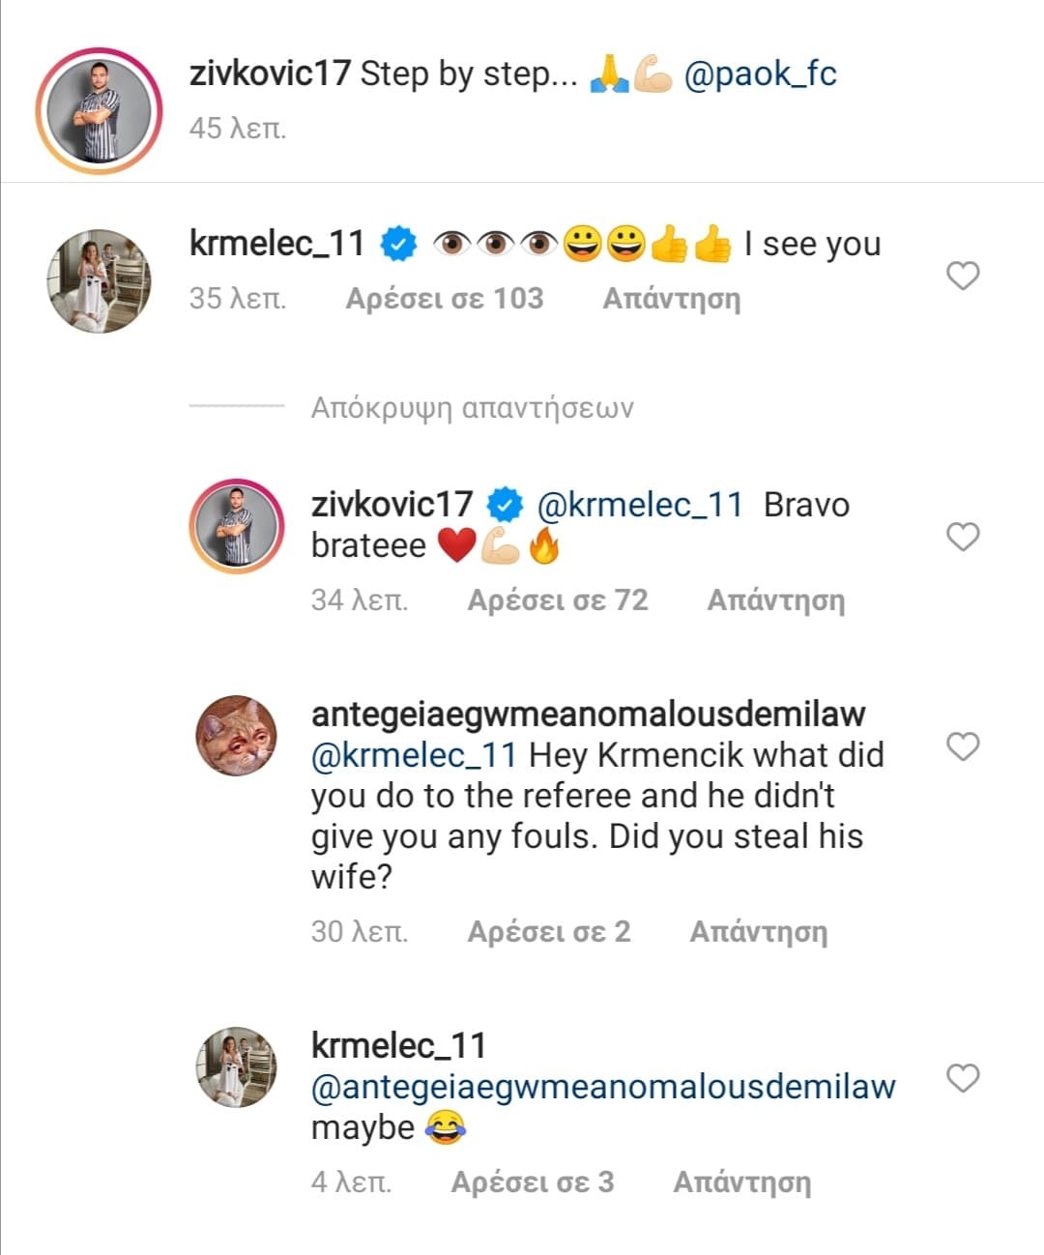Open antegeiaegwmeanomalousdemilaw username on referee comment
This screenshot has width=1044, height=1255.
point(588,715)
